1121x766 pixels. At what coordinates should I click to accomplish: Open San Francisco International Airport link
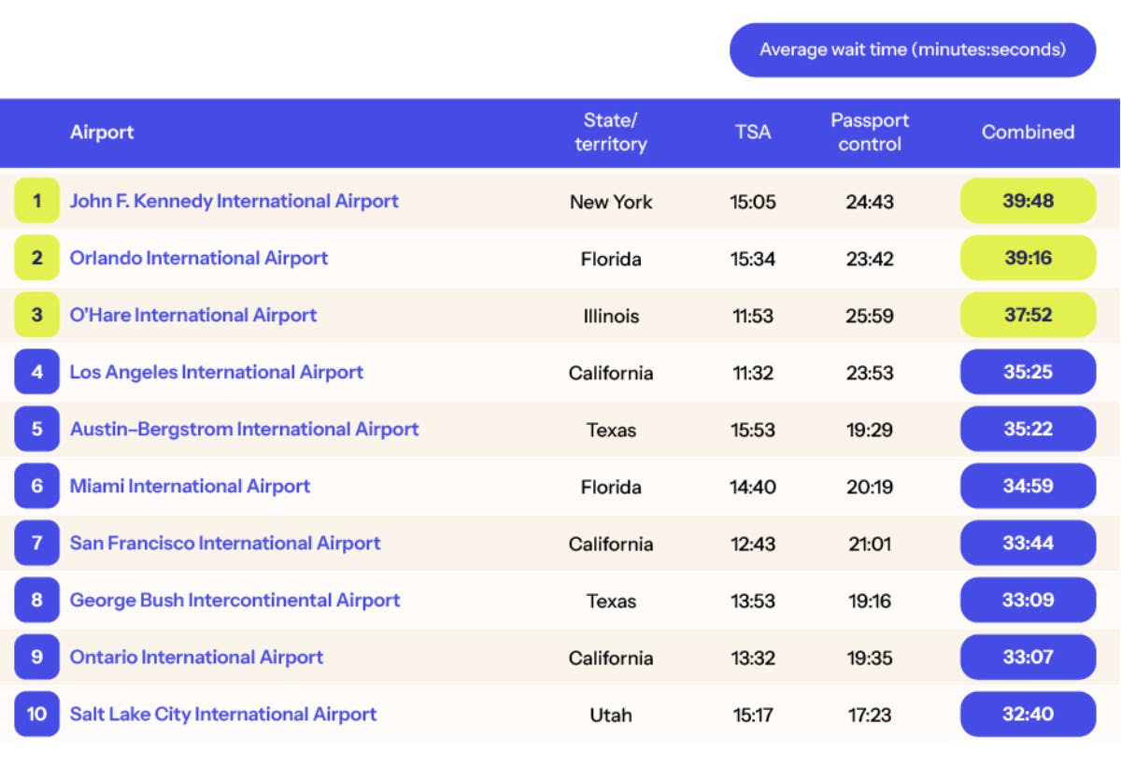pos(225,543)
